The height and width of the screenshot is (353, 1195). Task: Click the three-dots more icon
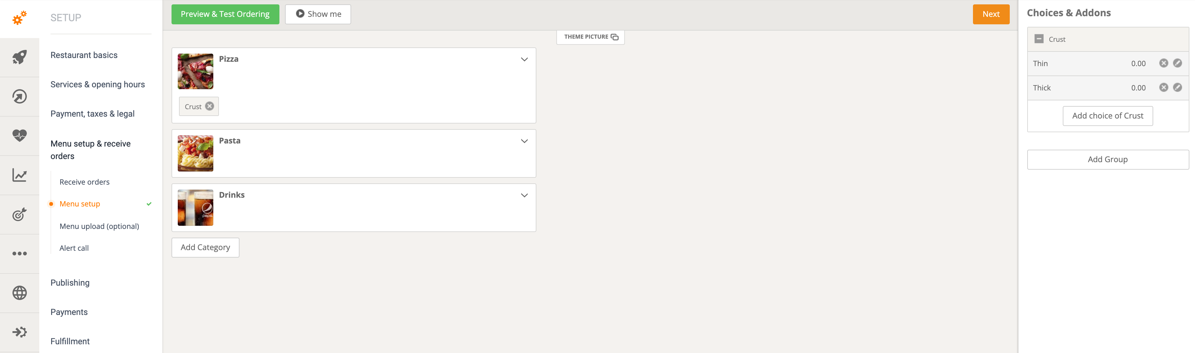[x=19, y=253]
